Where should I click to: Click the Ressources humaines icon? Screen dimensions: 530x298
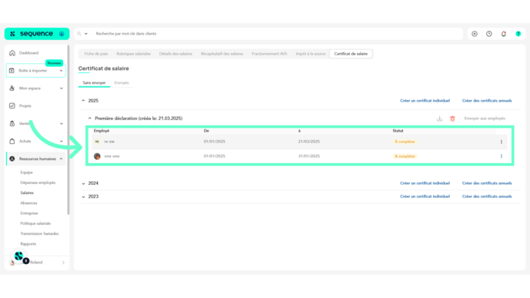click(12, 159)
